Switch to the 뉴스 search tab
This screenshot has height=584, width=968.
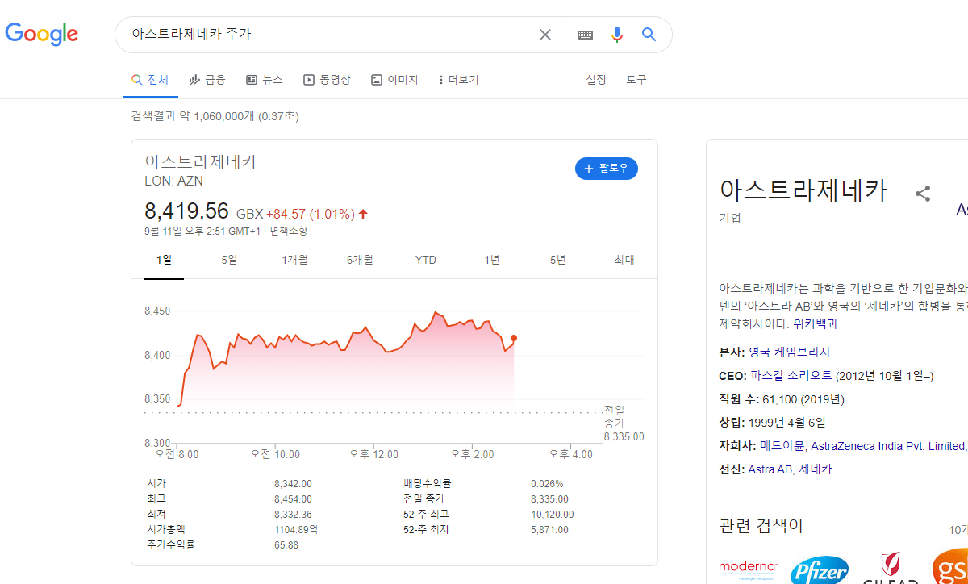tap(265, 80)
